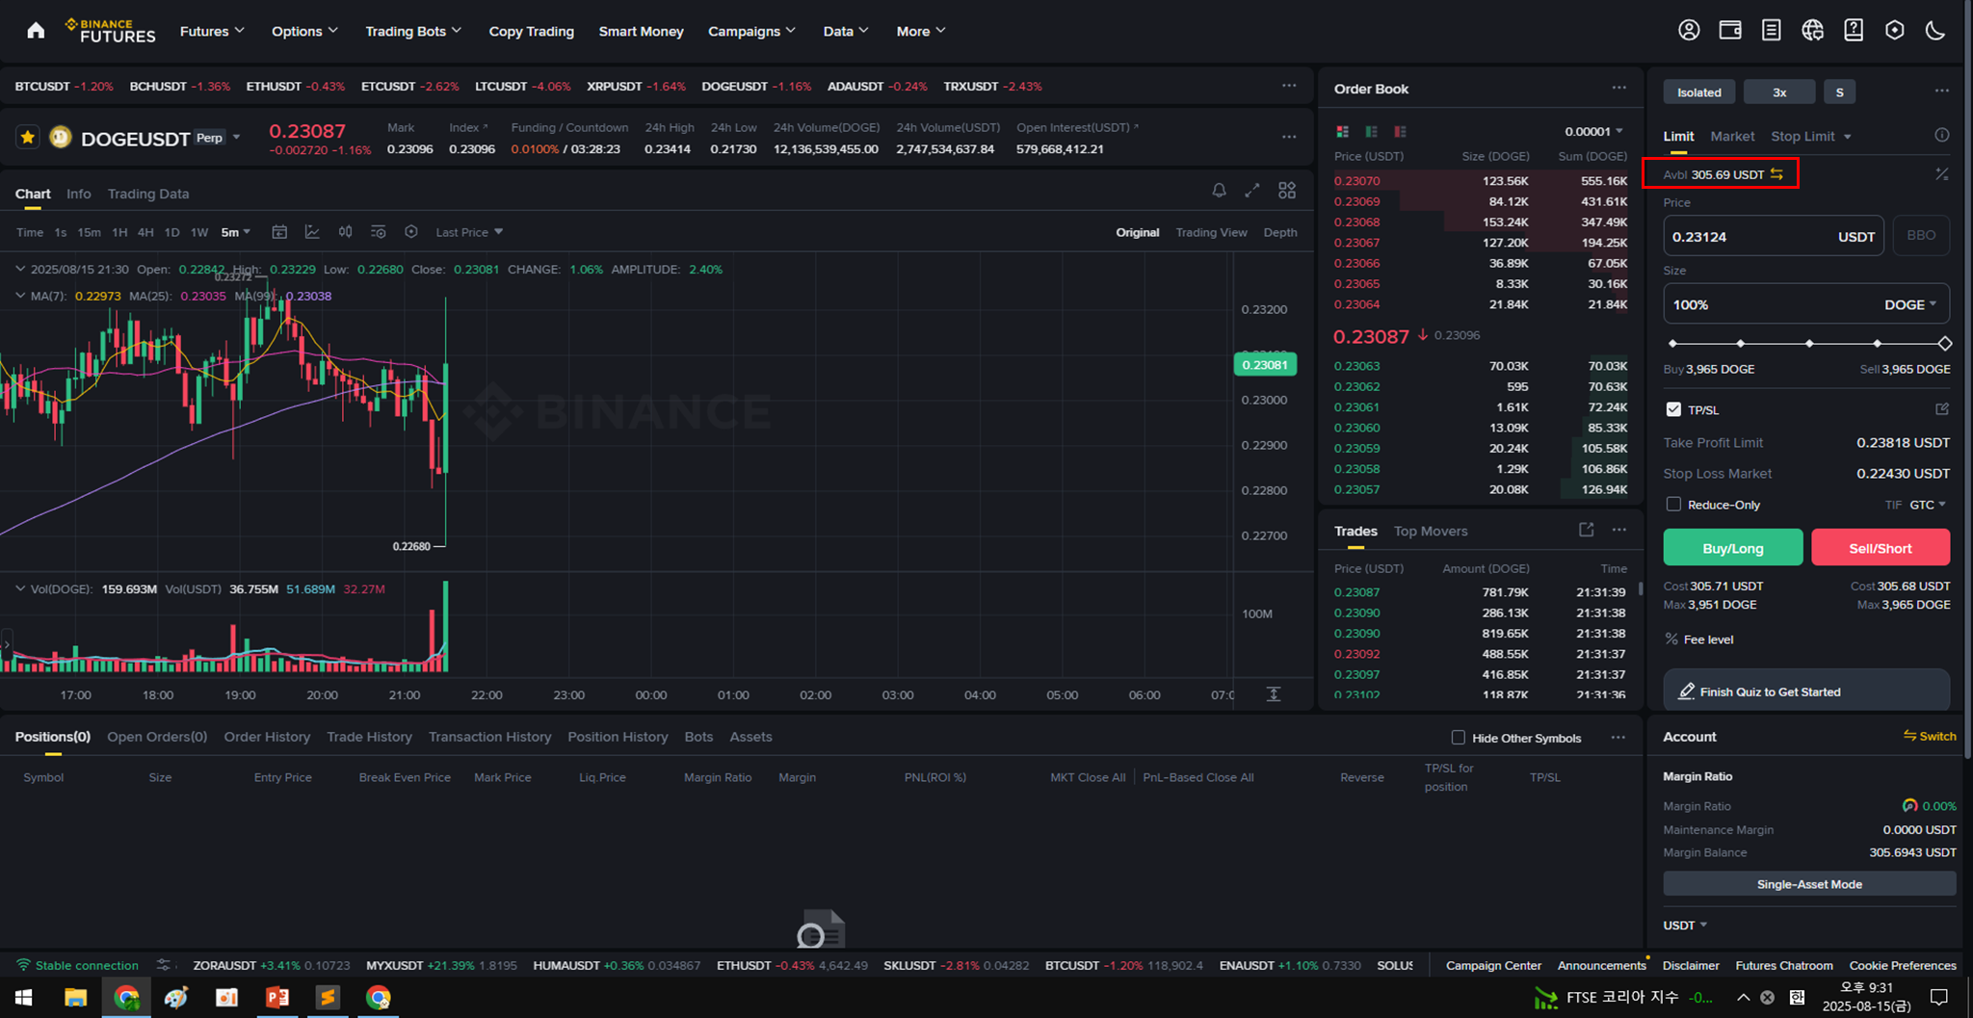Open the Trading Bots dropdown
The image size is (1973, 1018).
click(x=413, y=31)
